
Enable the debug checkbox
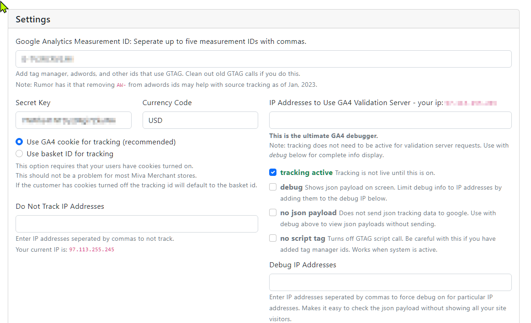pos(273,187)
